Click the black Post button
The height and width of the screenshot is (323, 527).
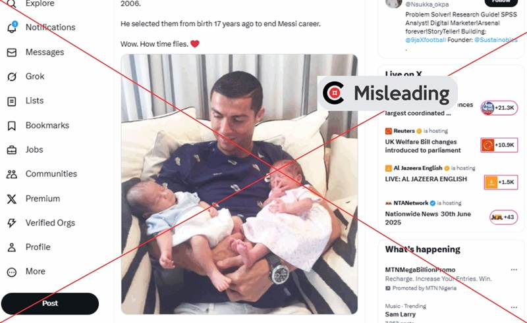[50, 303]
